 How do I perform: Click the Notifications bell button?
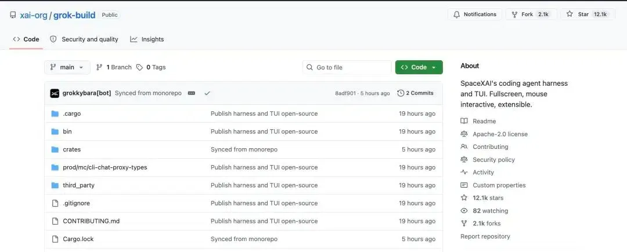(475, 14)
